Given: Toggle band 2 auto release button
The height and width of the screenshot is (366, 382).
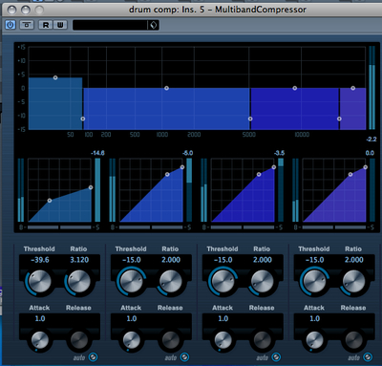Looking at the screenshot, I should pos(184,357).
